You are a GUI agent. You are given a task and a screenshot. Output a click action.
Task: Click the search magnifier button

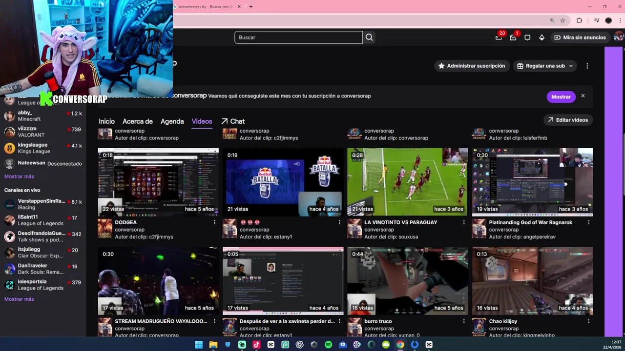(369, 37)
